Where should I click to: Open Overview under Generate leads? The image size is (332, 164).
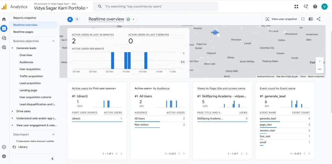click(26, 55)
